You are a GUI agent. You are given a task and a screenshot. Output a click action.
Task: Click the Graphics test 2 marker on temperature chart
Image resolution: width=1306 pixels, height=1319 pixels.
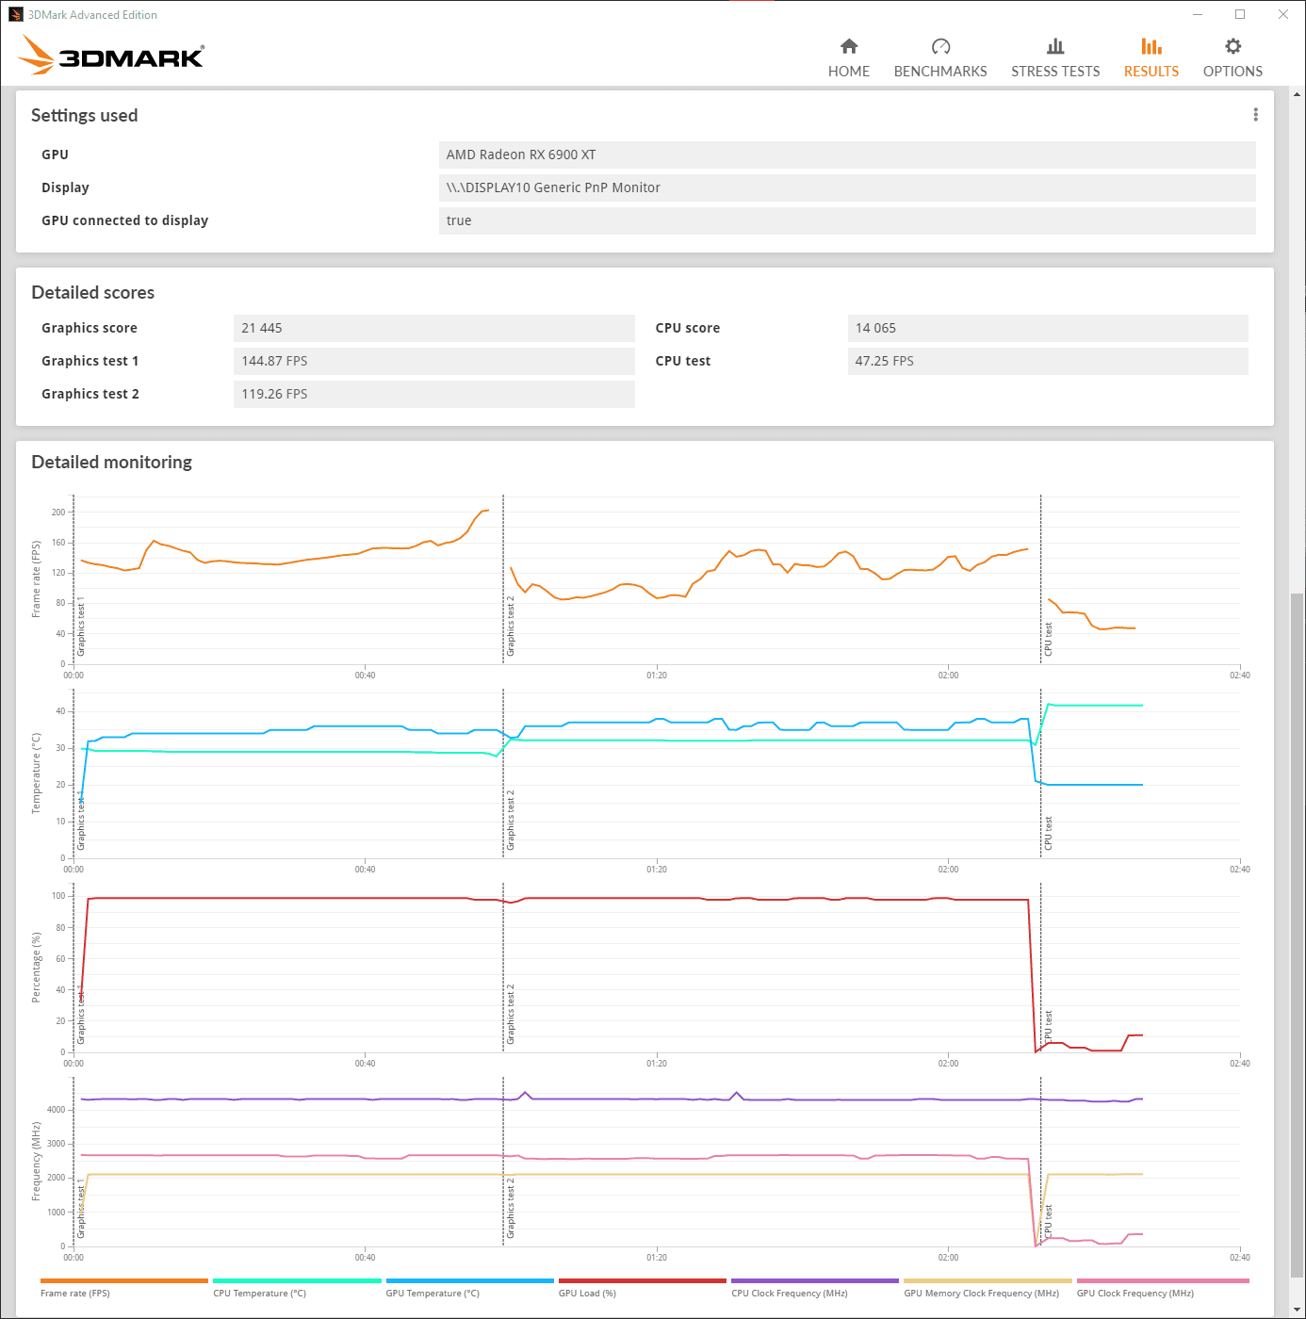coord(511,820)
